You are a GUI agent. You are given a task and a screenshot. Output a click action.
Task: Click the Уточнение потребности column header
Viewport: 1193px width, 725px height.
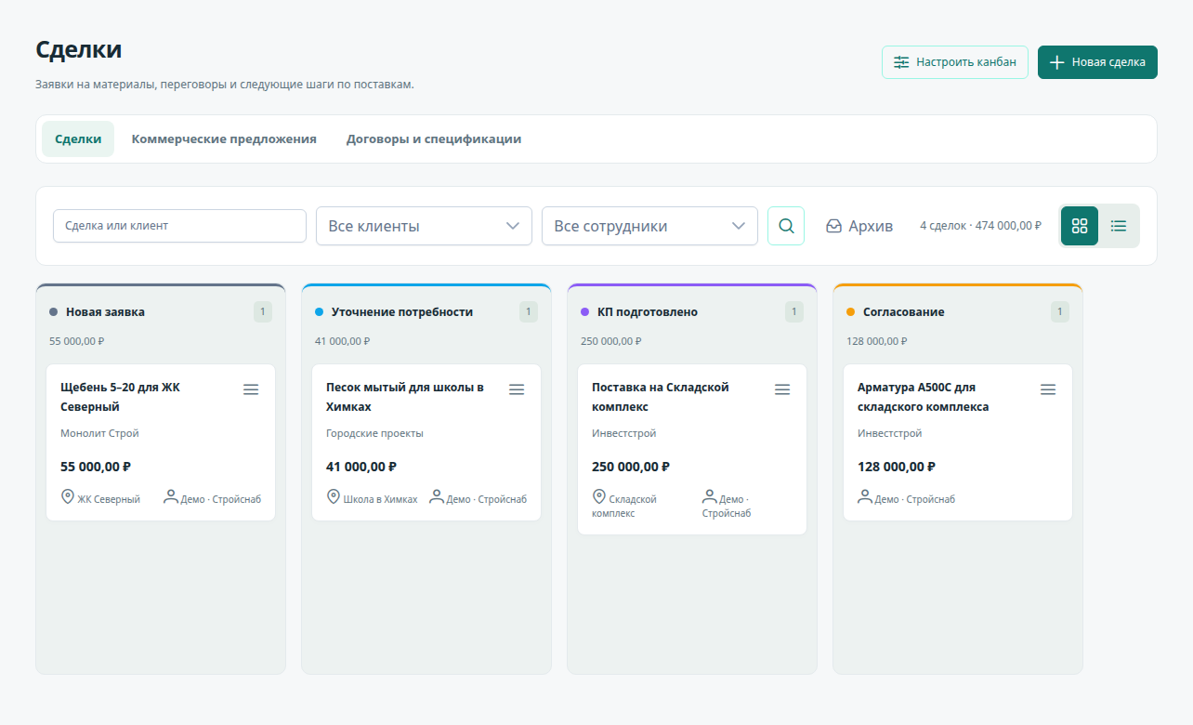click(402, 312)
